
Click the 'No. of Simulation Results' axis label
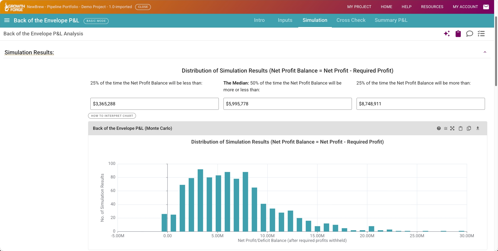pos(102,198)
